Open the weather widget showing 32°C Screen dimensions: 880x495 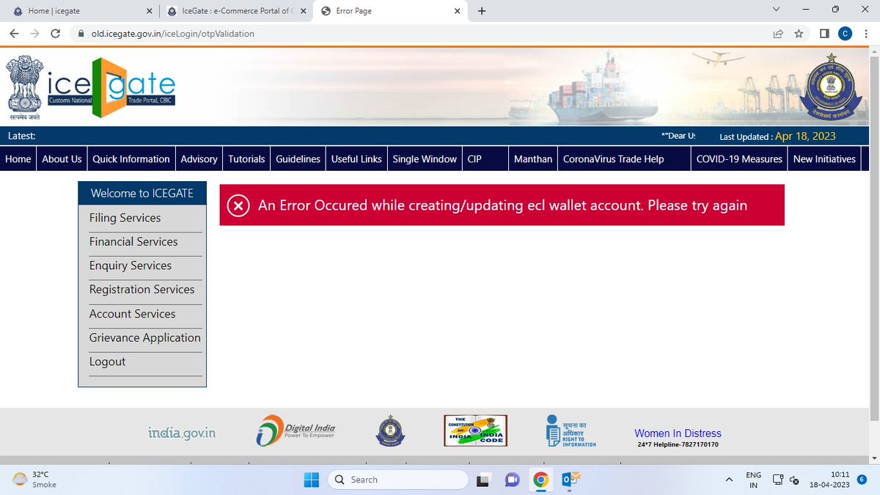pos(35,480)
